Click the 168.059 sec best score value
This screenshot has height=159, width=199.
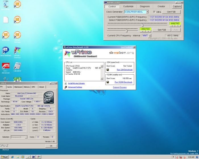pyautogui.click(x=127, y=78)
